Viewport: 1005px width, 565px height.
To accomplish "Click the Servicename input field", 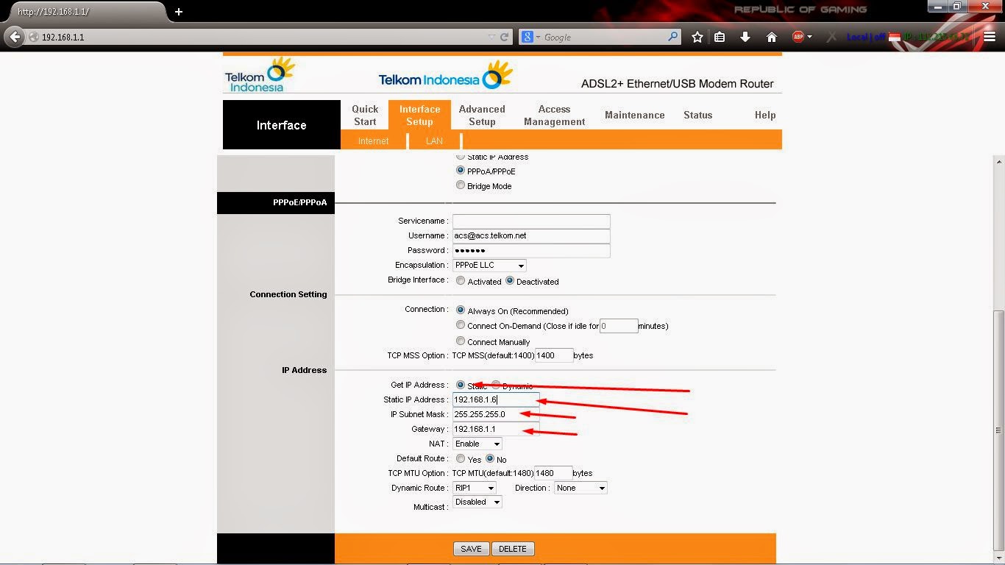I will [531, 221].
